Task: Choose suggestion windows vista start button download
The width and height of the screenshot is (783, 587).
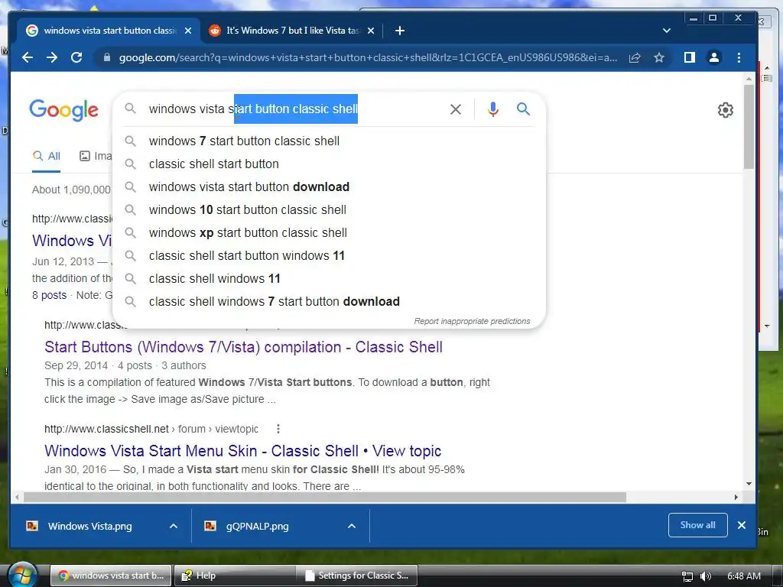Action: [x=329, y=187]
